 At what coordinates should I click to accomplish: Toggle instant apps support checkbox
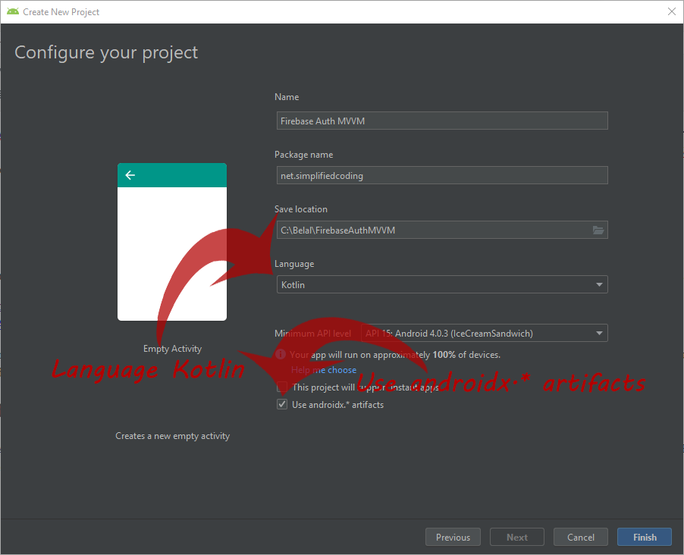[x=282, y=387]
